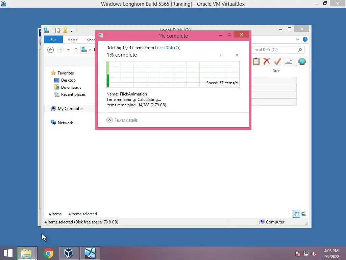Open the Local Disk (C:) link in dialog
This screenshot has height=260, width=346.
tap(168, 47)
